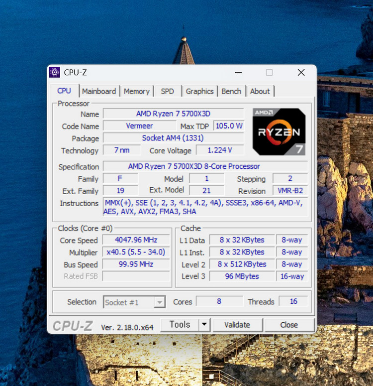Open the About tab
Viewport: 373px width, 386px height.
pos(260,91)
